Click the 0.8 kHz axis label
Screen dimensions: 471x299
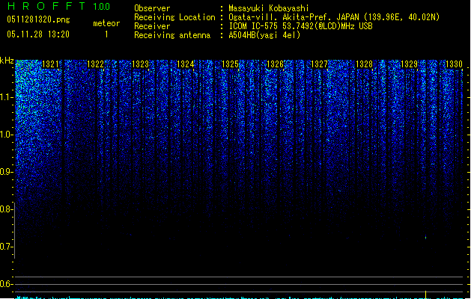pos(6,209)
